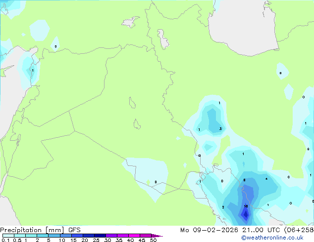
Task: Click the 5–10 mm legend color swatch
Action: pyautogui.click(x=54, y=236)
